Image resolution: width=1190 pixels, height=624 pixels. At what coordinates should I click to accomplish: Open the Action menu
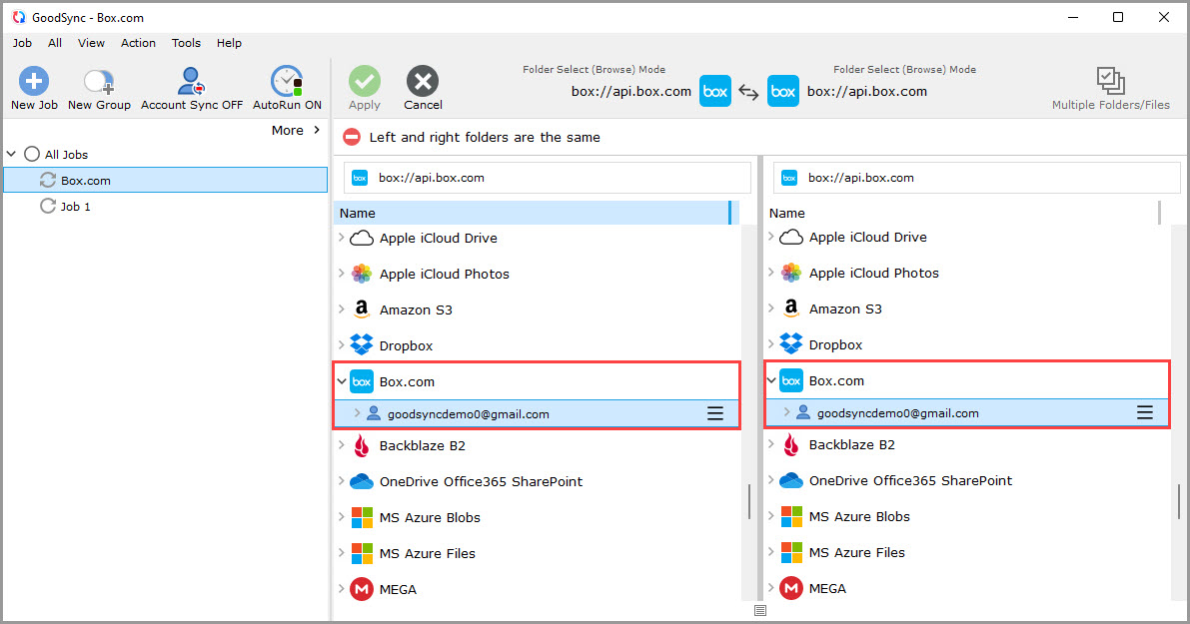pyautogui.click(x=138, y=43)
